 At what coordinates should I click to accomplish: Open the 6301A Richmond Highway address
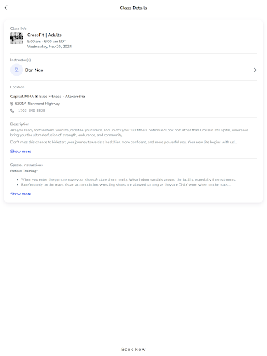coord(38,104)
